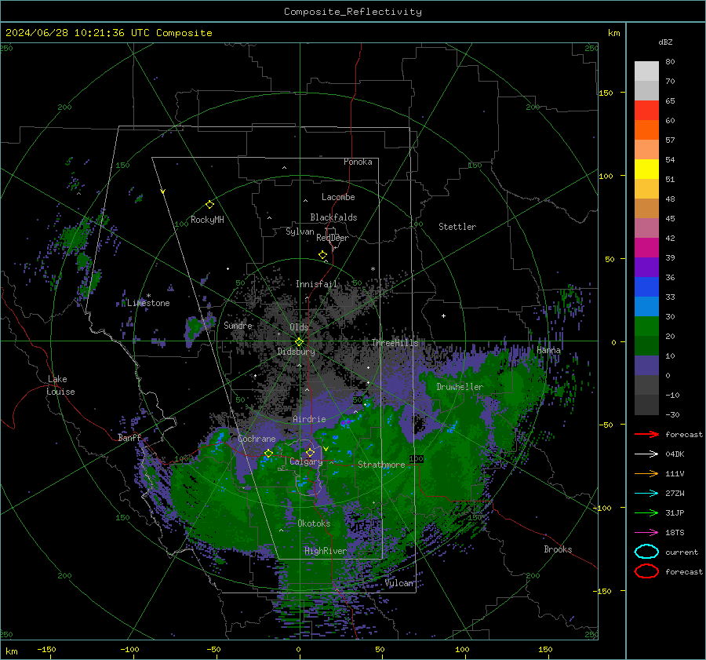
Task: Click the slate violet 0 dBZ swatch
Action: coord(646,366)
